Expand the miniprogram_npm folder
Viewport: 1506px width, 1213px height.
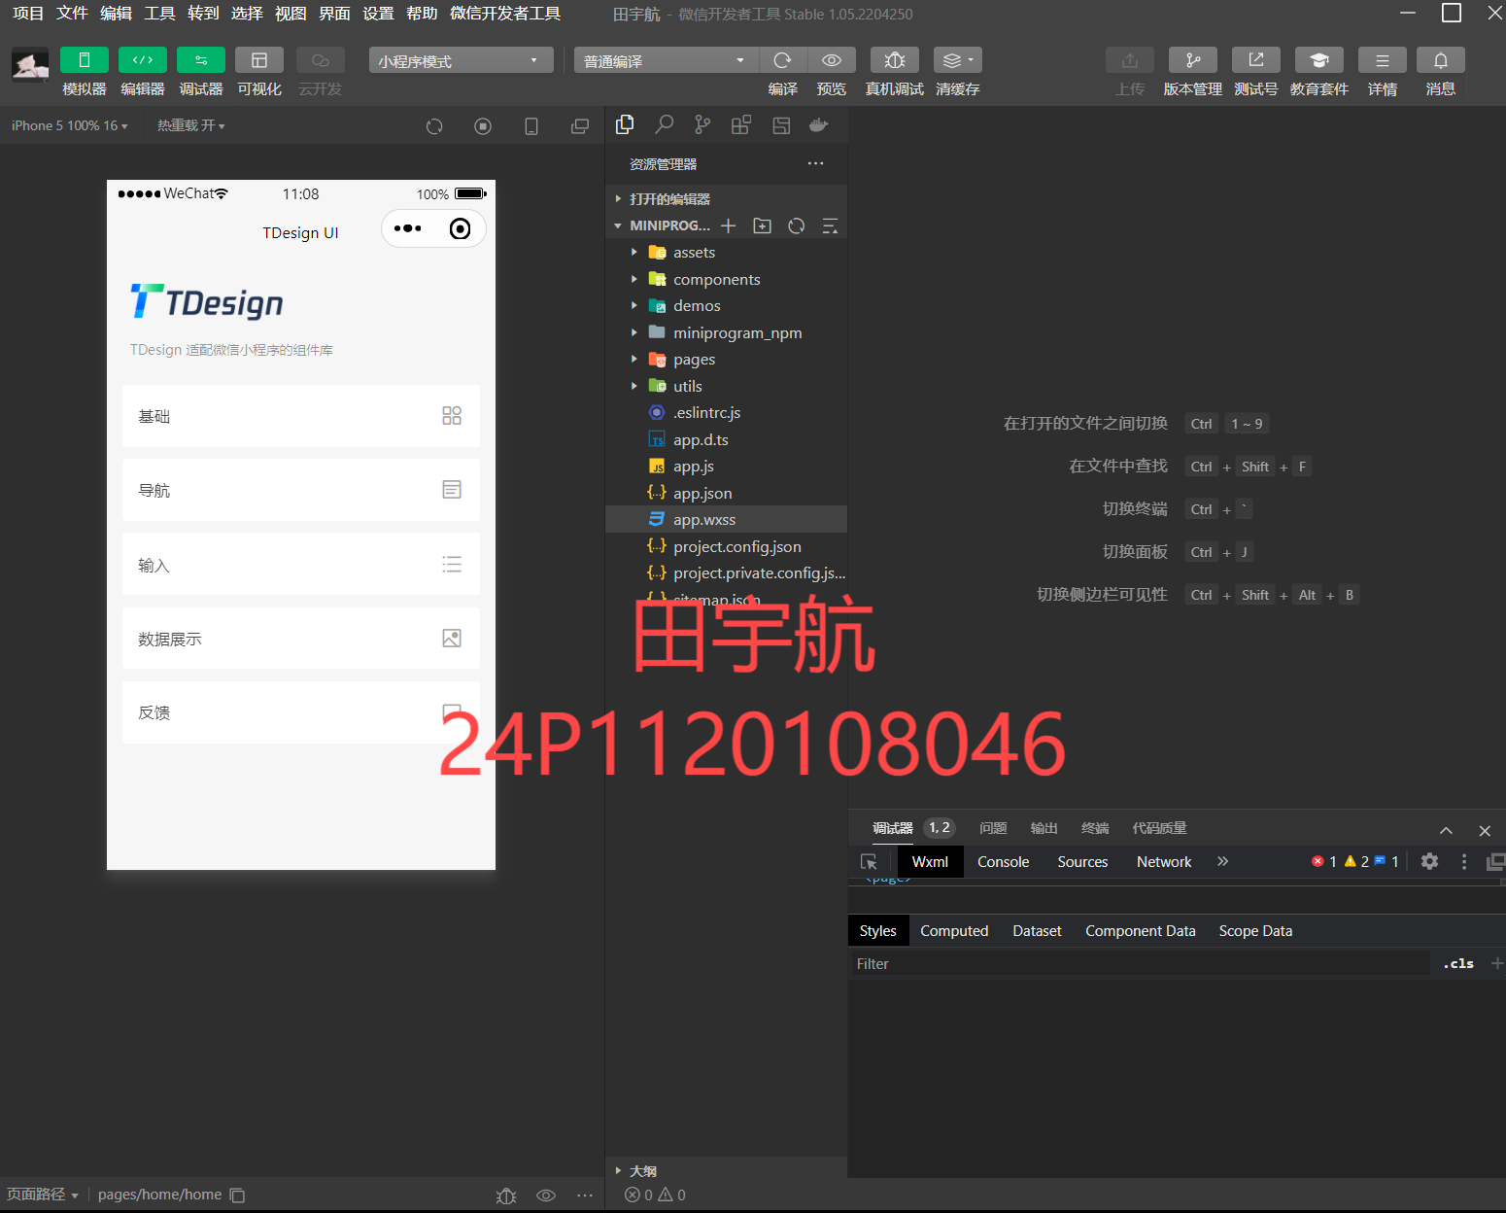(726, 332)
